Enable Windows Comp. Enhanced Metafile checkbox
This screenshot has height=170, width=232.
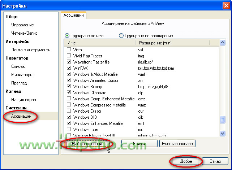[x=69, y=98]
